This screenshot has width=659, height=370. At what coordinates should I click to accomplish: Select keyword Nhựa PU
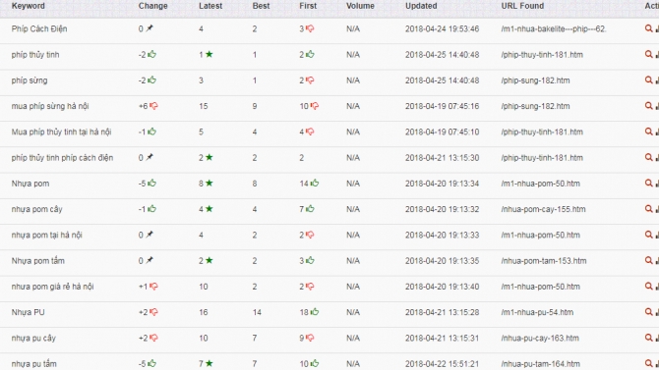pos(28,312)
